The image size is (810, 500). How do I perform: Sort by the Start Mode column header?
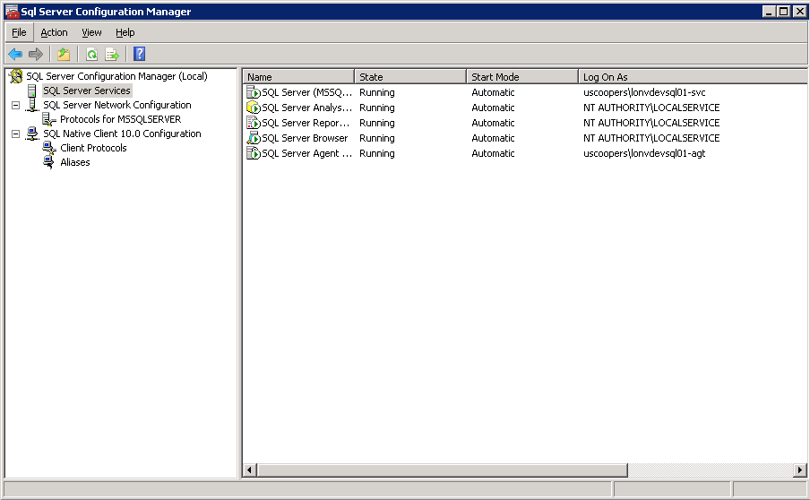tap(522, 77)
